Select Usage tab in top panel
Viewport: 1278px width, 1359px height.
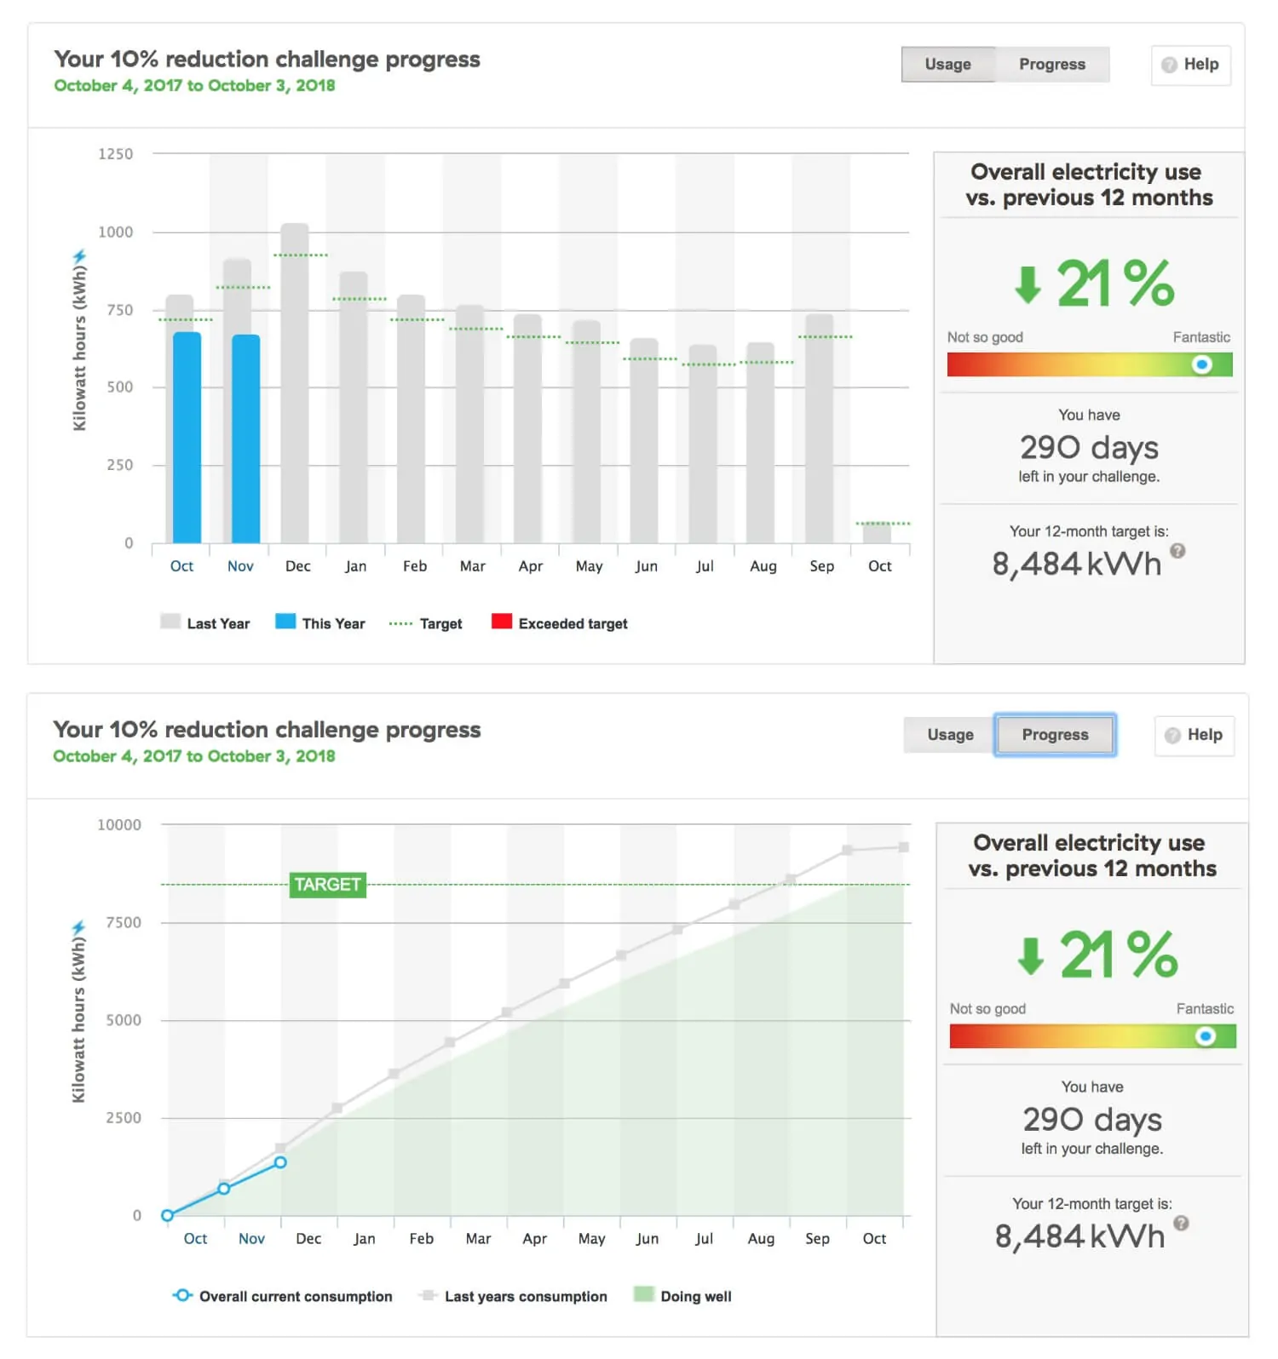pyautogui.click(x=948, y=65)
